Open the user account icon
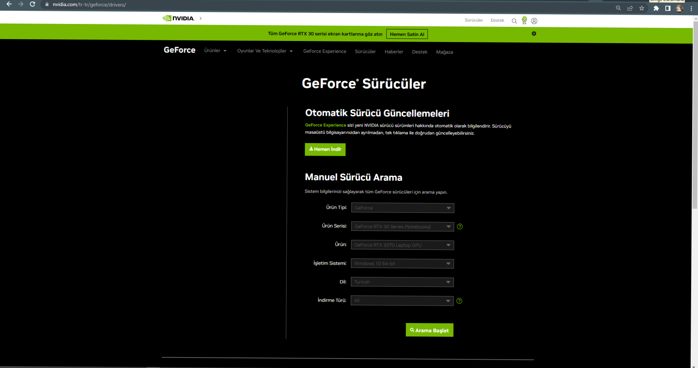The height and width of the screenshot is (368, 698). pyautogui.click(x=534, y=21)
